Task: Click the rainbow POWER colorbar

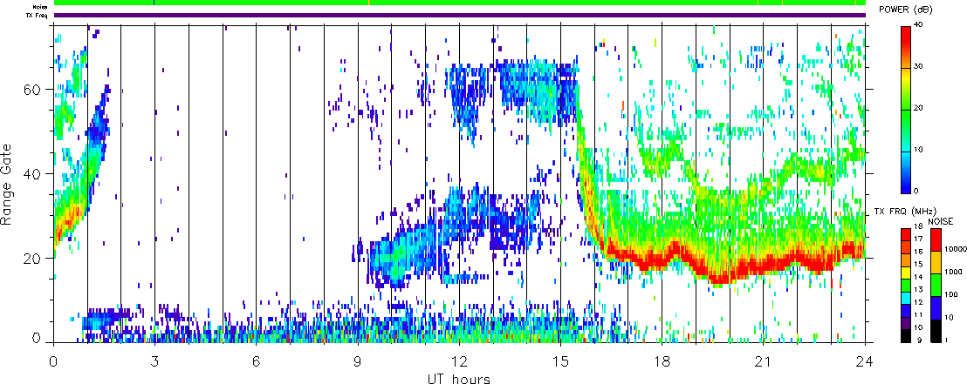Action: [906, 109]
